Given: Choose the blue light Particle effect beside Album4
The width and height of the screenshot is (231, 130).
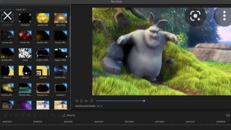Looking at the screenshot, I should pos(61,71).
